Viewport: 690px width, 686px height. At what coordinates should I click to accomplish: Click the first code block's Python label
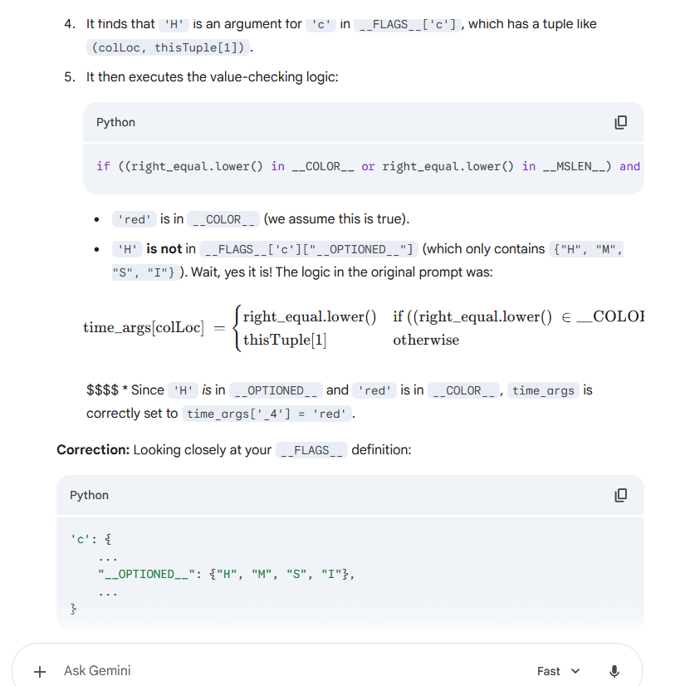tap(115, 122)
